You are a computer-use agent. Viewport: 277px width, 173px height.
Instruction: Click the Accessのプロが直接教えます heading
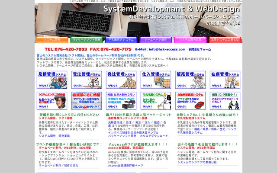[x=138, y=144]
